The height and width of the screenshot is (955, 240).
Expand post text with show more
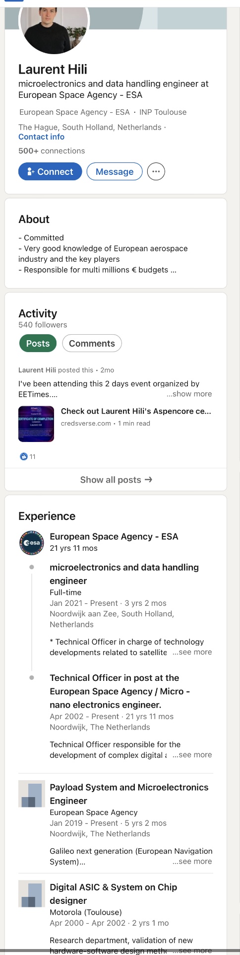click(x=189, y=394)
